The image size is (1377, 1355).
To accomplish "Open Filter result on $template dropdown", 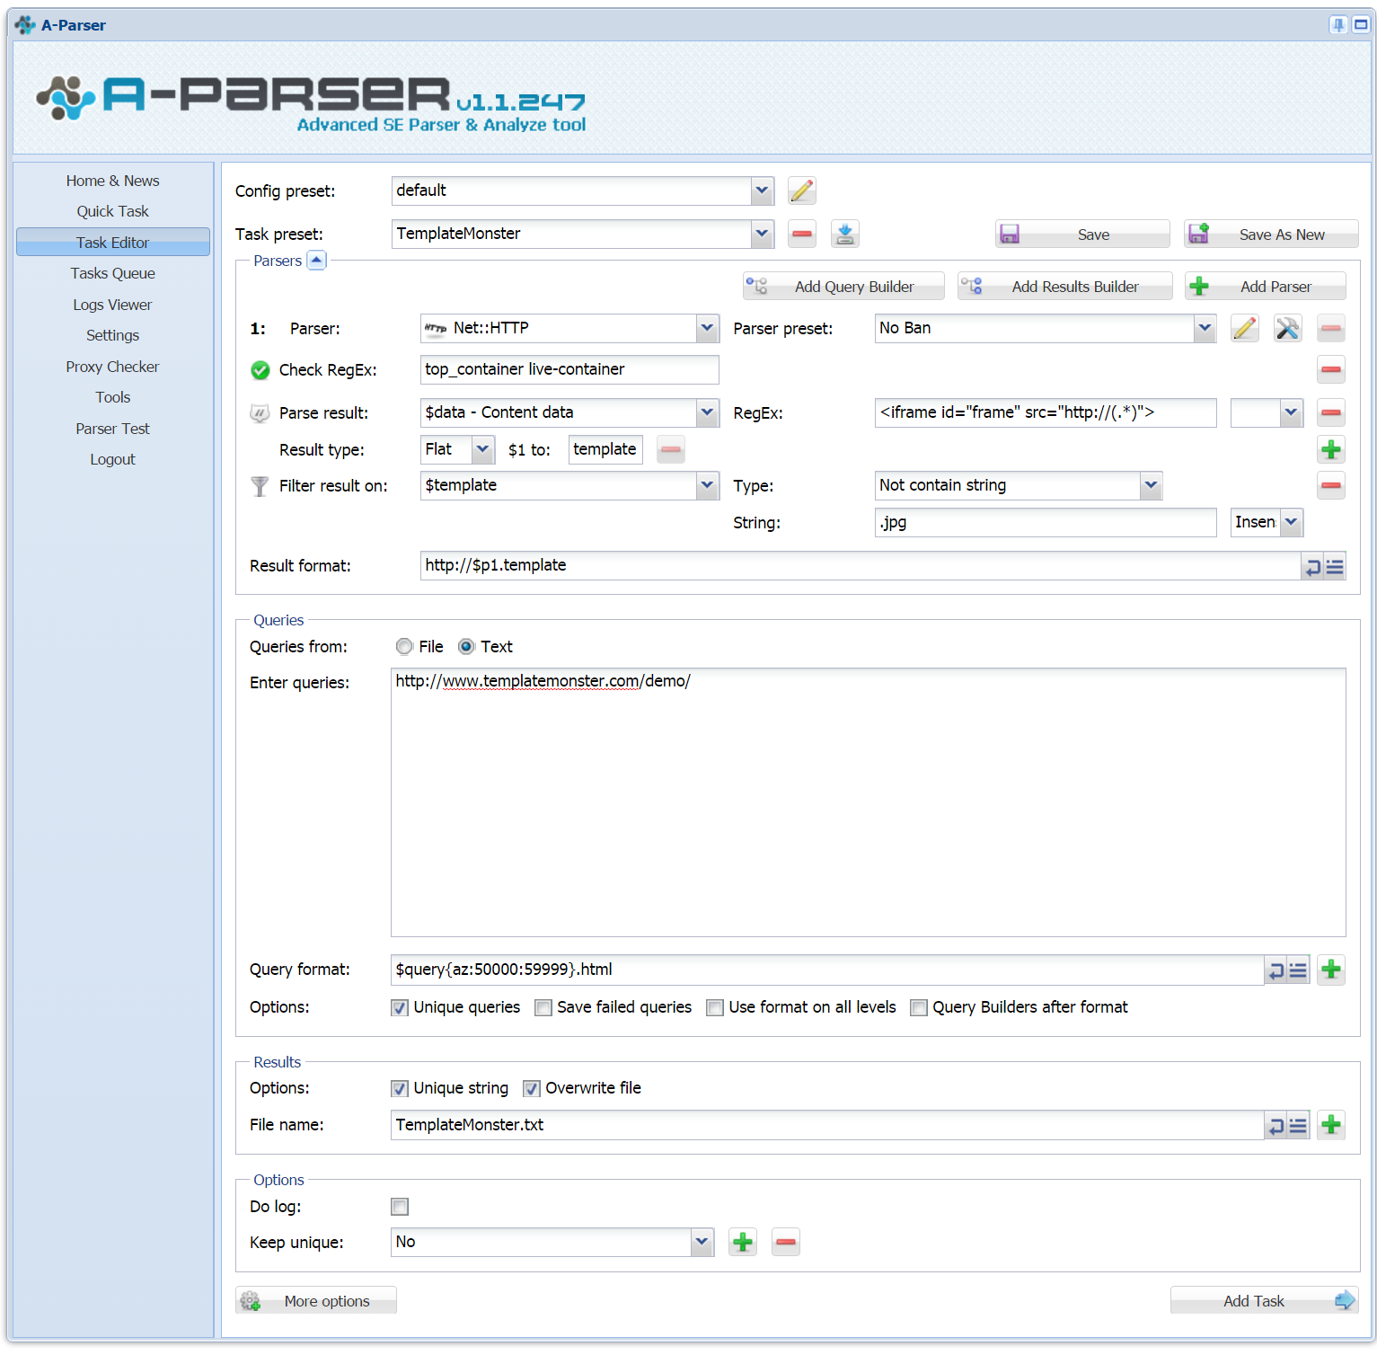I will click(707, 485).
